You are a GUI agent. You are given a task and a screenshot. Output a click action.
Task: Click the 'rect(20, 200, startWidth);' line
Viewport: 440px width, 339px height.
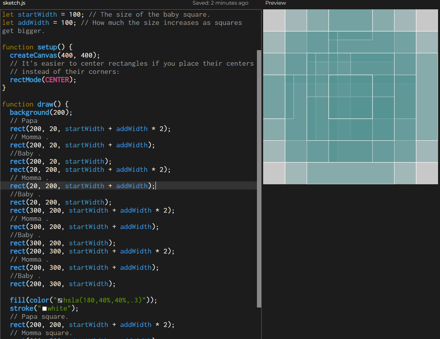(61, 202)
